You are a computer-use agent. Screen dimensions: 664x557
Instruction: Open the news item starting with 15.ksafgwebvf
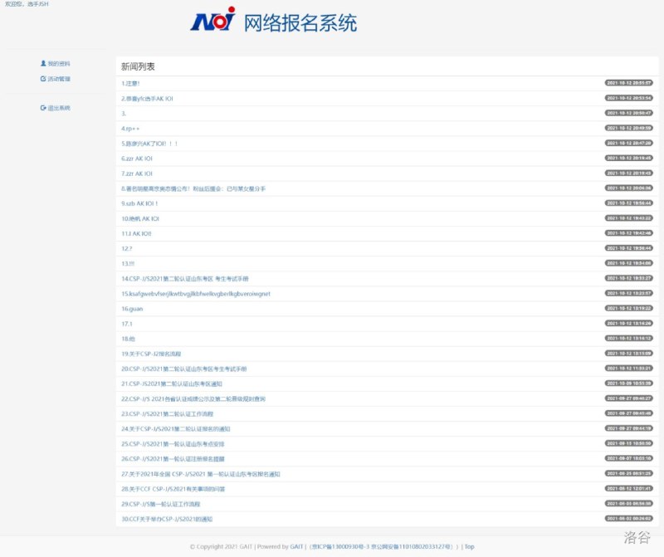coord(196,293)
